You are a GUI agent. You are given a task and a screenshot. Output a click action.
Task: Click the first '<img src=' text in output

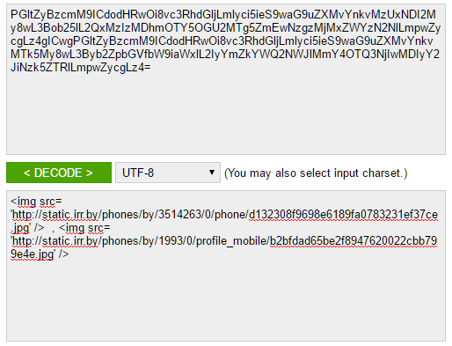coord(36,202)
